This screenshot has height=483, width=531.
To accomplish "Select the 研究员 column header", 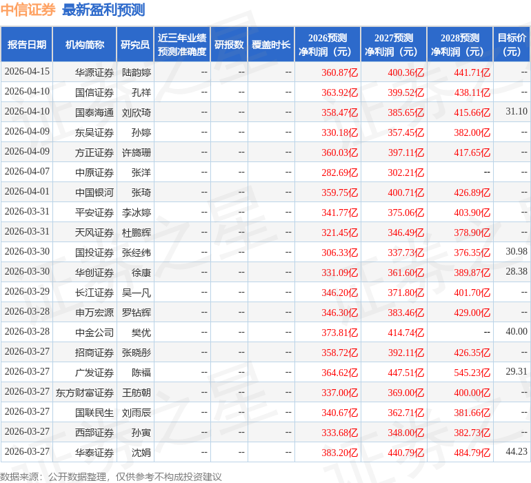I will [x=134, y=44].
